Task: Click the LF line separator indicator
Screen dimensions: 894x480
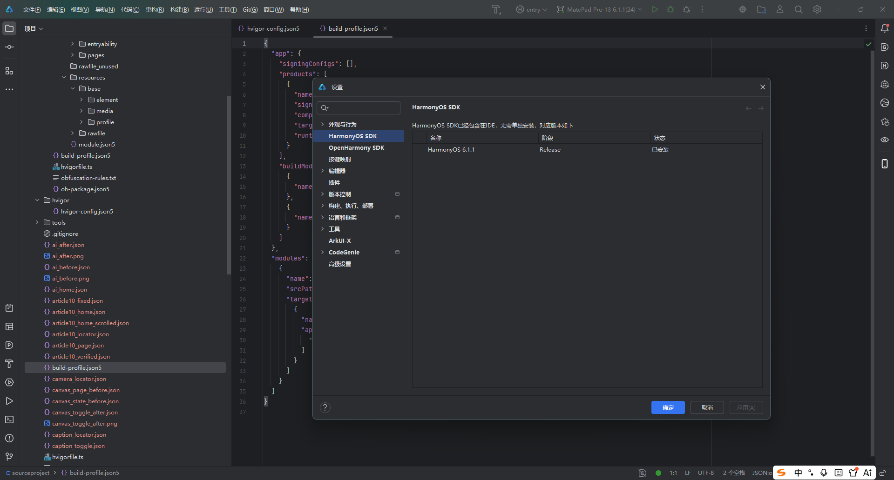Action: pyautogui.click(x=688, y=473)
